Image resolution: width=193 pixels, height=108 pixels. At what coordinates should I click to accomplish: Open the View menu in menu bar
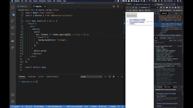pyautogui.click(x=30, y=1)
